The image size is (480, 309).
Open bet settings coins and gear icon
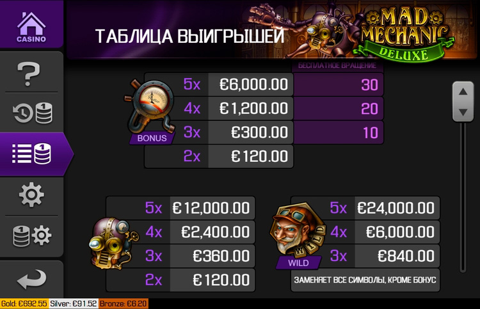(31, 236)
